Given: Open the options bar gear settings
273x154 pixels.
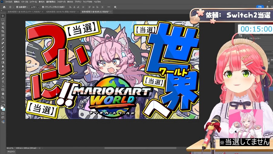Looking at the screenshot, I should [115, 7].
